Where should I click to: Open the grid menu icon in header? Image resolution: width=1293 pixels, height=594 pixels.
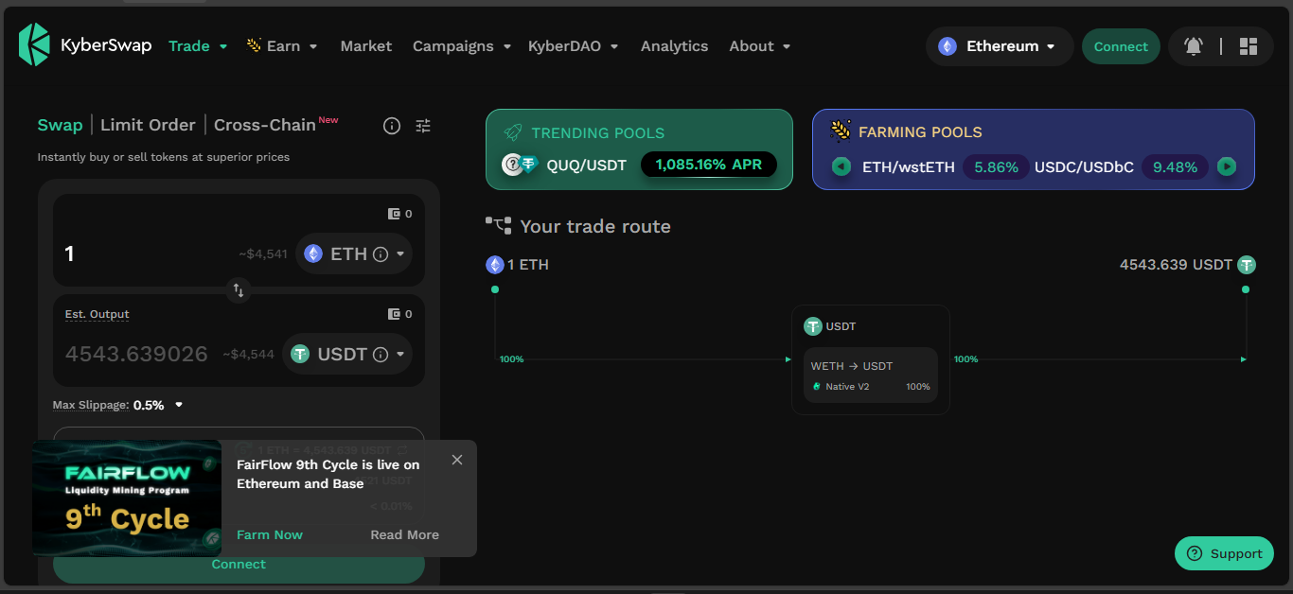click(1248, 46)
